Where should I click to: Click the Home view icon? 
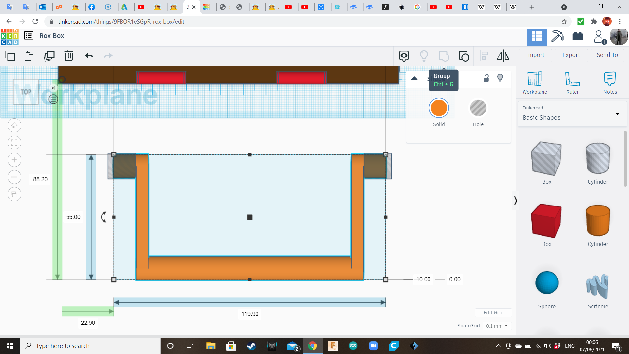tap(14, 126)
